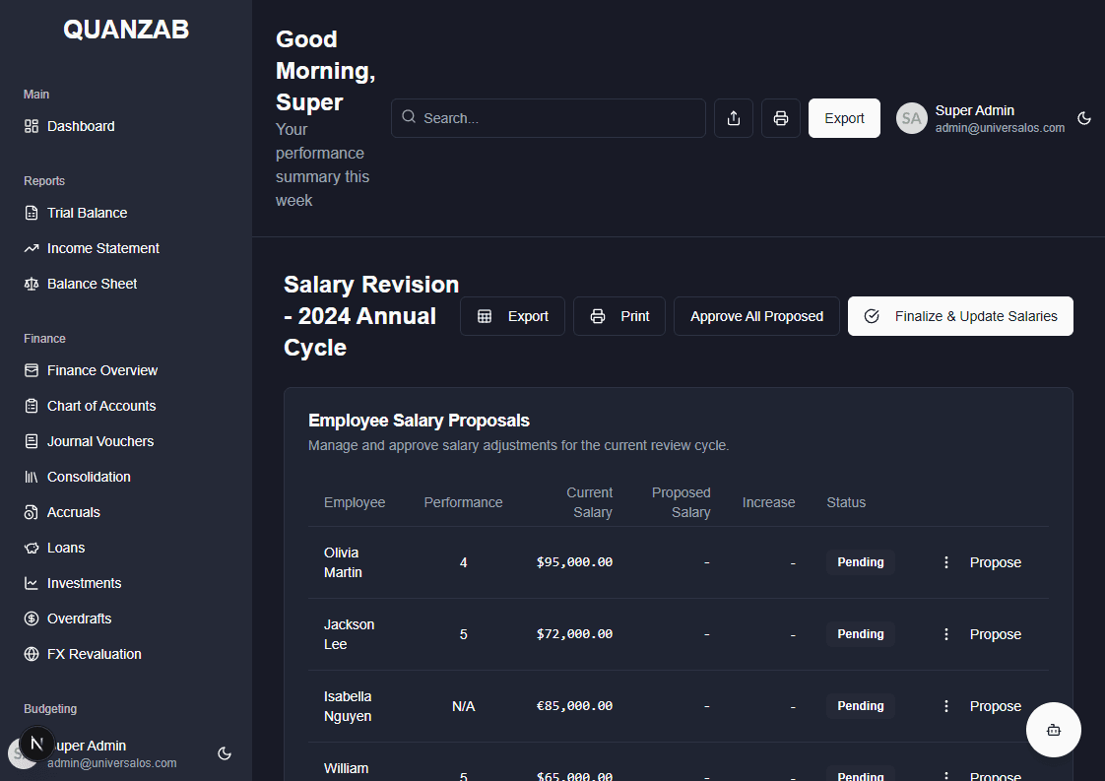Open the chatbot assistant floating button

1054,730
